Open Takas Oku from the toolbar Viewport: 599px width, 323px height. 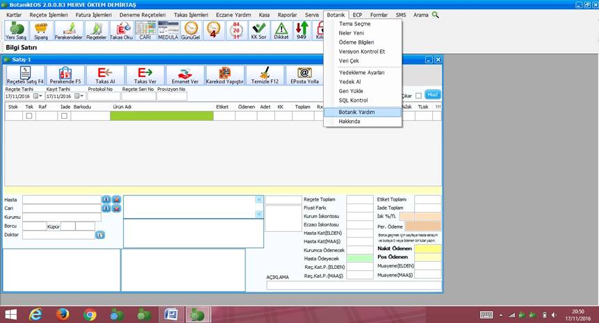(x=121, y=30)
